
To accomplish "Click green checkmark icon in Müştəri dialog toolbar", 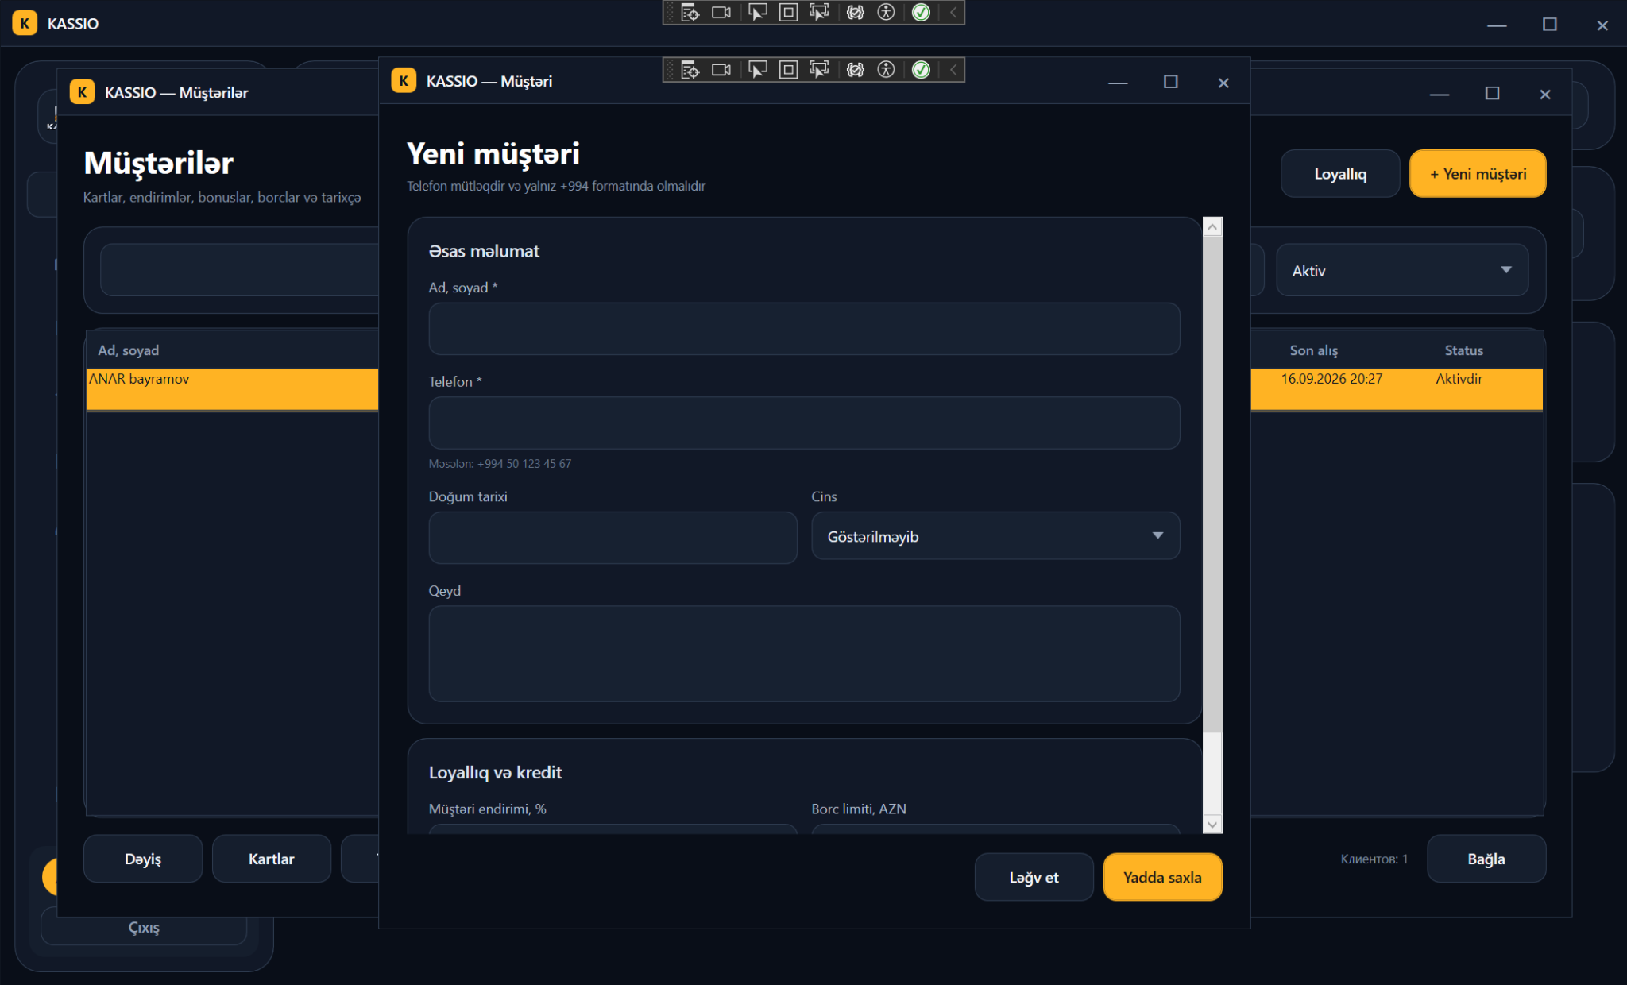I will tap(921, 70).
